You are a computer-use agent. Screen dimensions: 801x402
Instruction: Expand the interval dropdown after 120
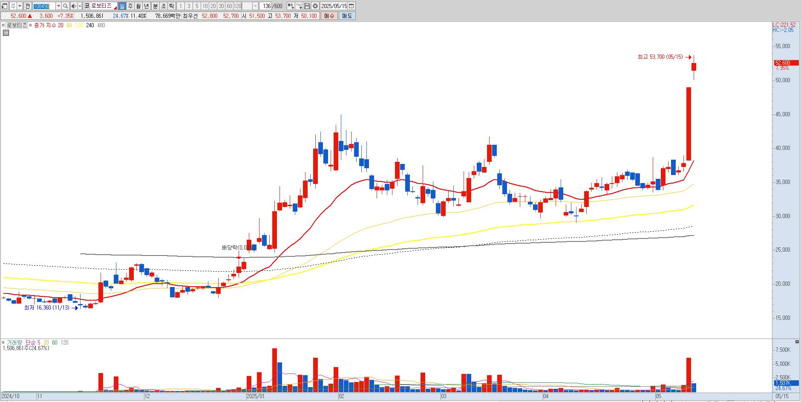pos(256,6)
